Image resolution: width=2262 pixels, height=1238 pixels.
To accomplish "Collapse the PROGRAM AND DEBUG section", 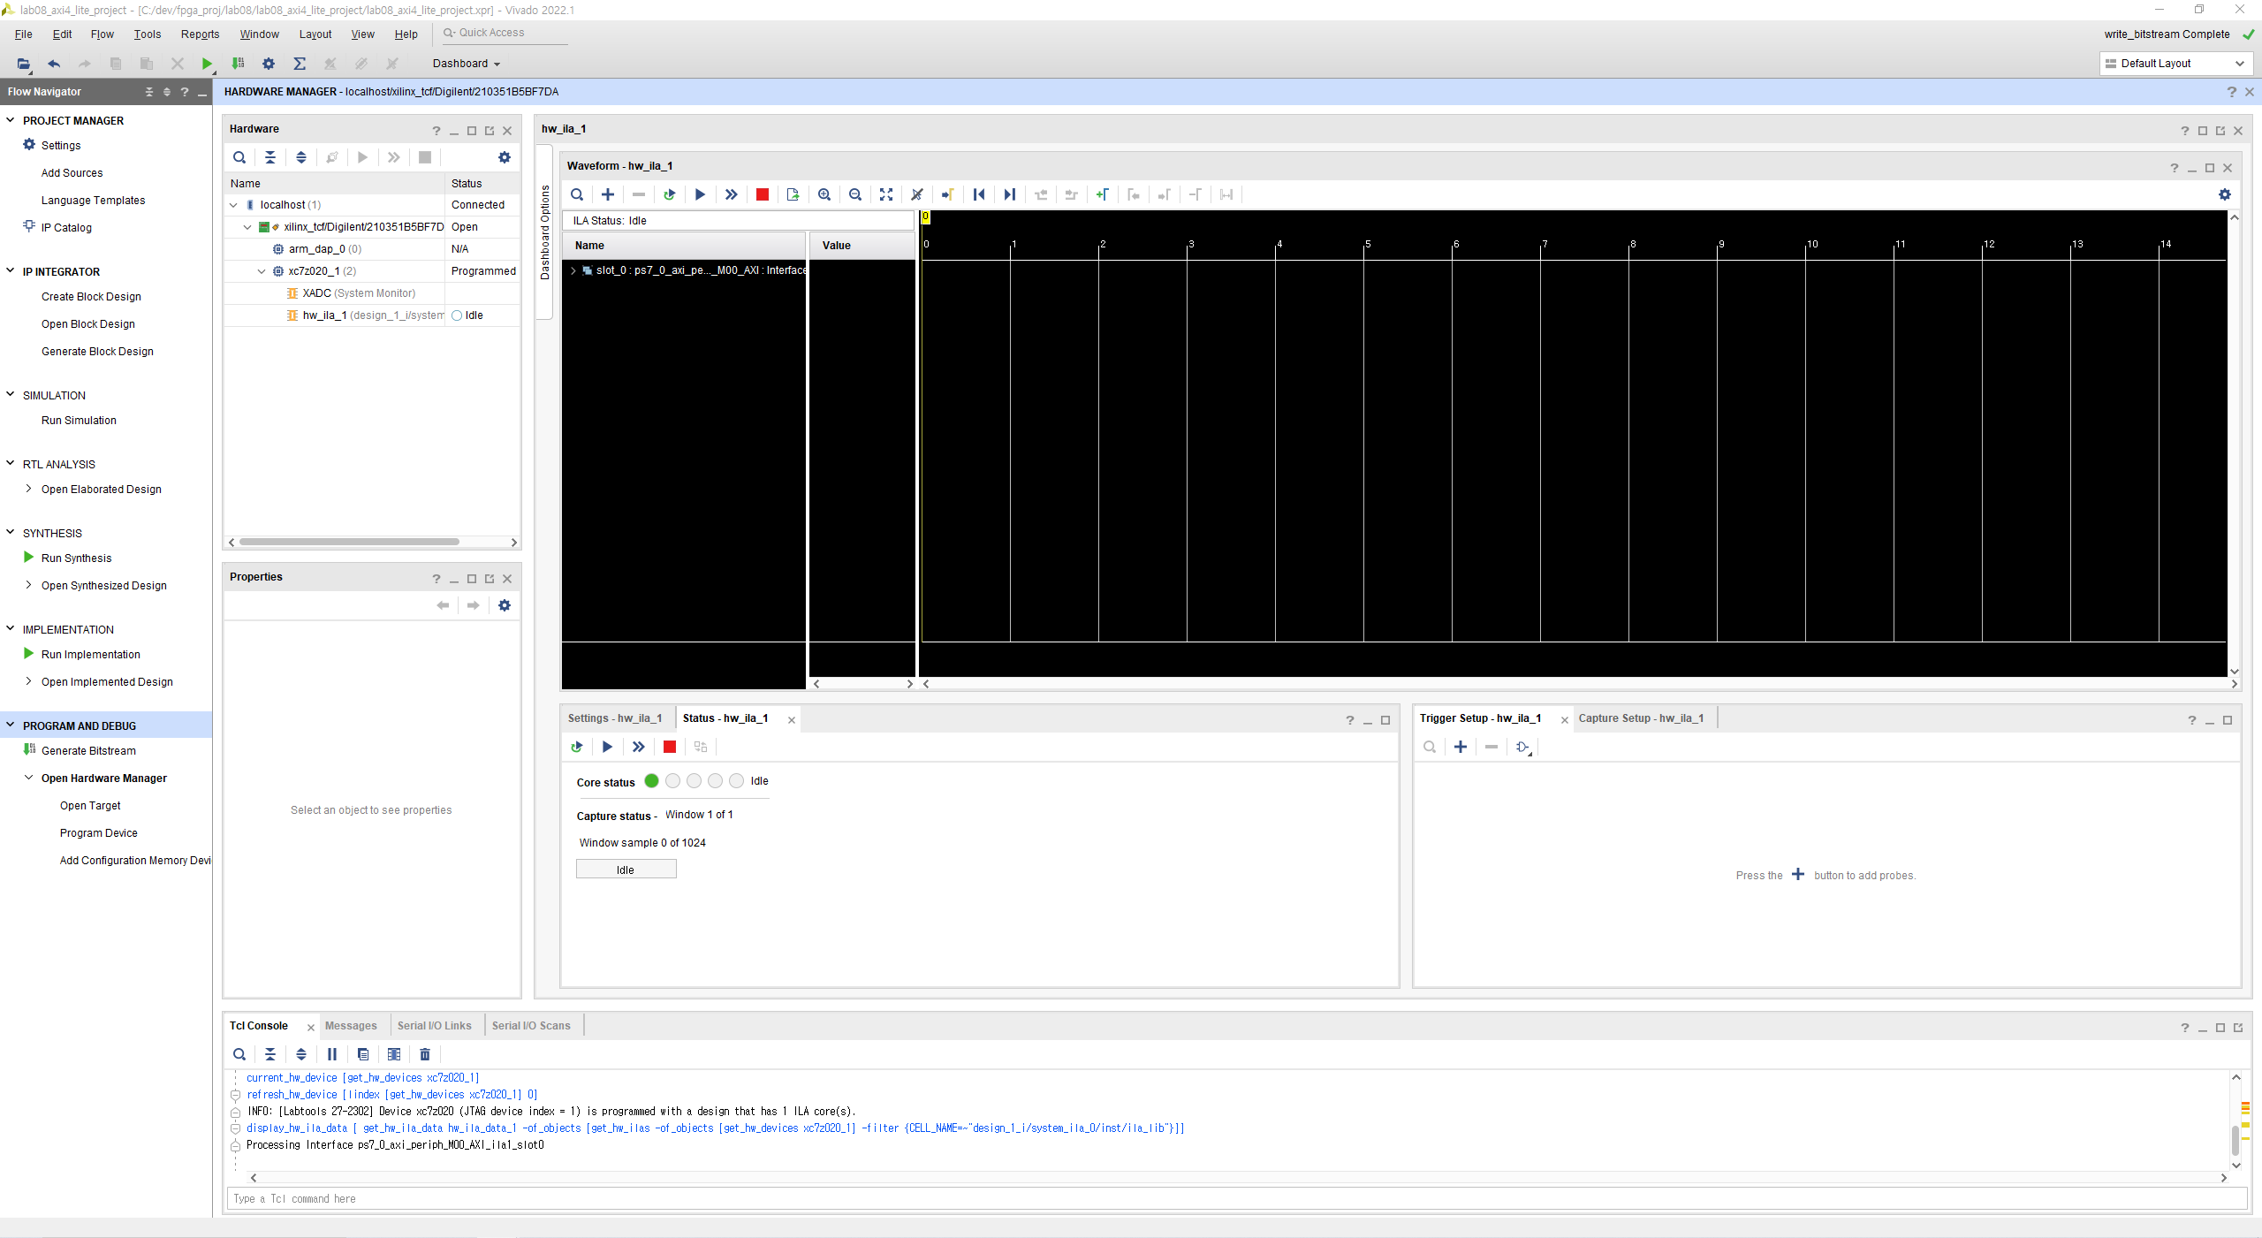I will (11, 725).
